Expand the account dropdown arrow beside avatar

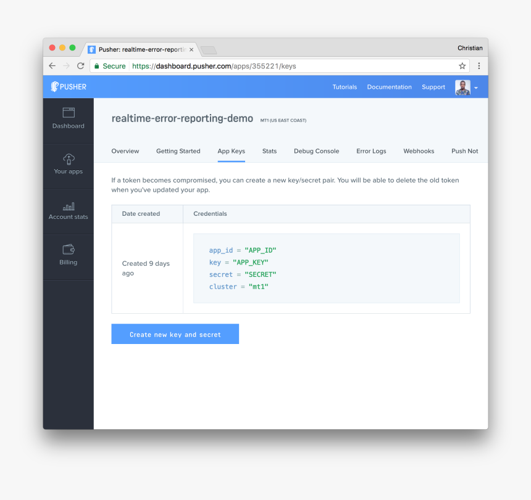pos(476,88)
